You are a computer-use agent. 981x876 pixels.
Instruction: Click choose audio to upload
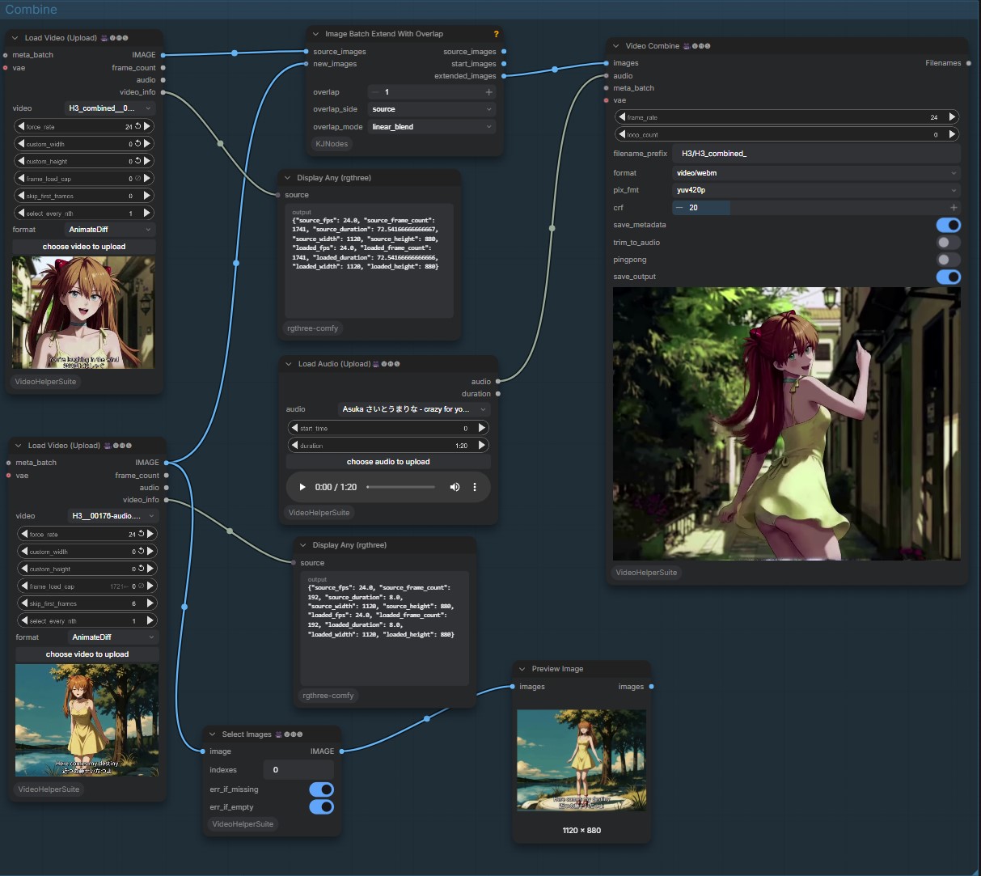coord(388,462)
